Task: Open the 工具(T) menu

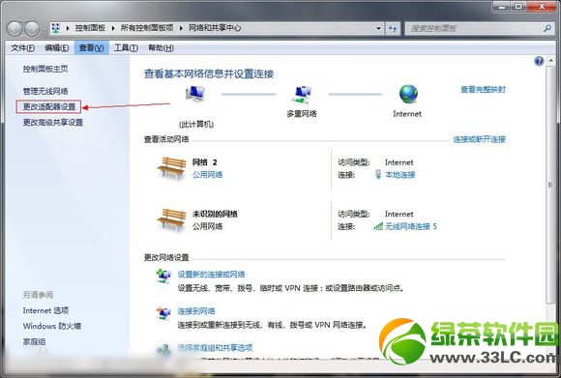Action: (126, 48)
